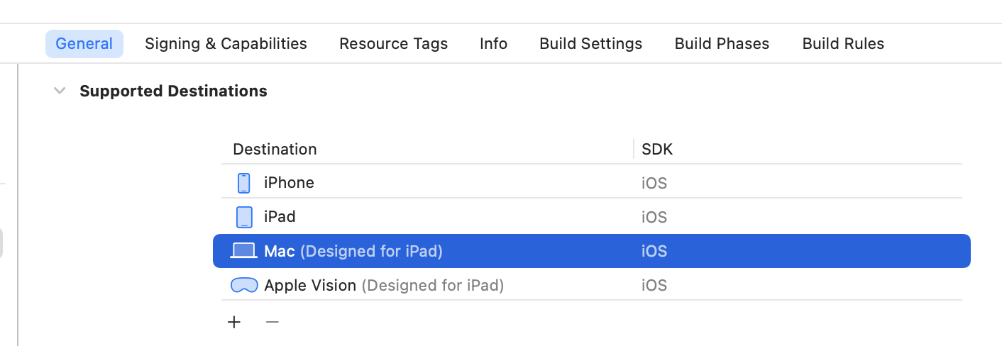Viewport: 1002px width, 346px height.
Task: Click the iPad device icon
Action: pyautogui.click(x=244, y=217)
